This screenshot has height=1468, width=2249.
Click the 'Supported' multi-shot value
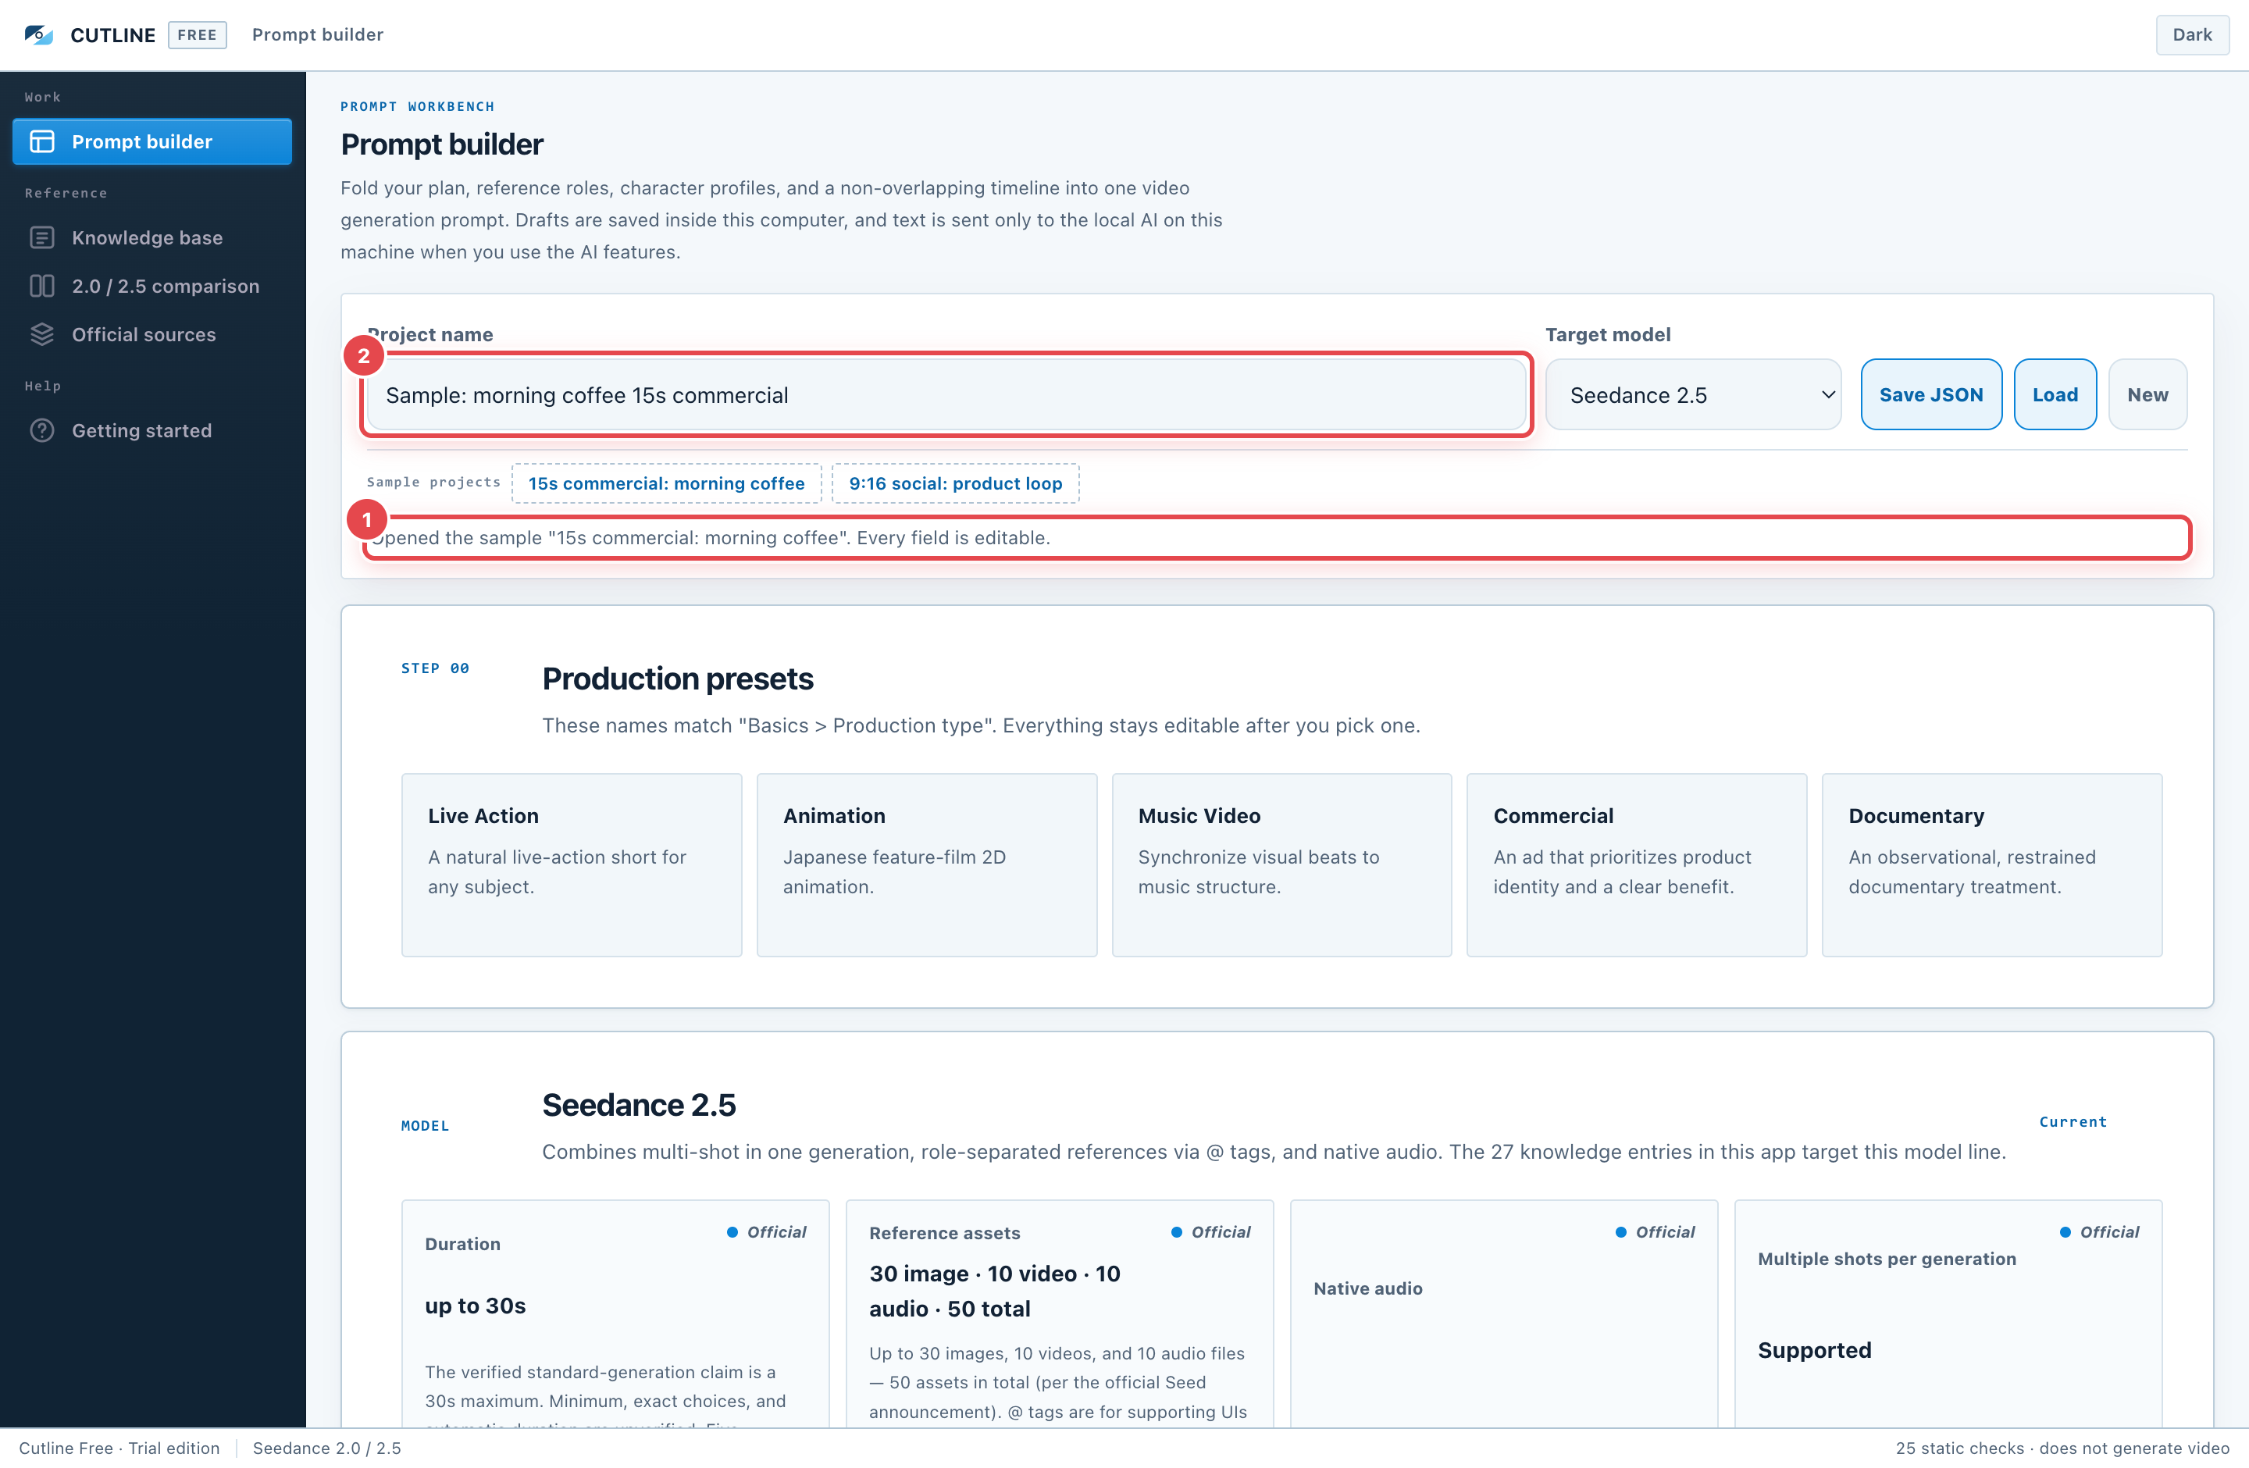(1814, 1350)
